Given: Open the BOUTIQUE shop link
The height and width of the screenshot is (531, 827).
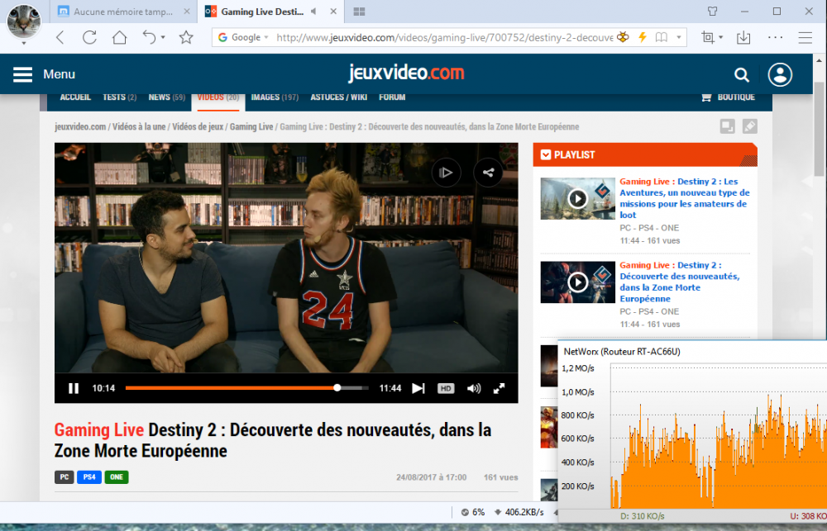Looking at the screenshot, I should coord(728,97).
